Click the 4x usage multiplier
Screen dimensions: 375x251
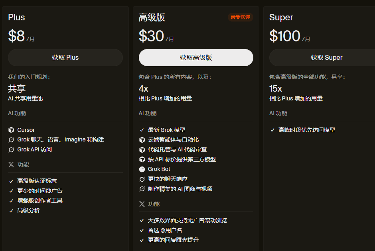click(144, 89)
